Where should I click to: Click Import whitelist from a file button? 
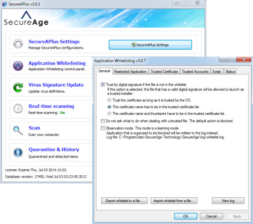[174, 201]
